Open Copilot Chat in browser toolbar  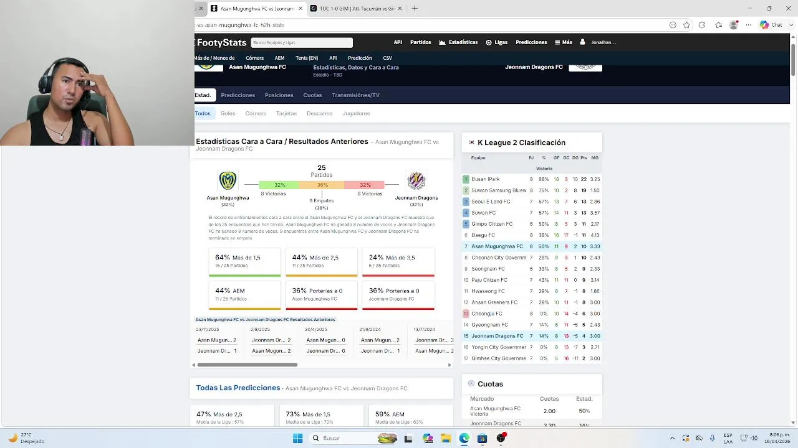pos(771,25)
